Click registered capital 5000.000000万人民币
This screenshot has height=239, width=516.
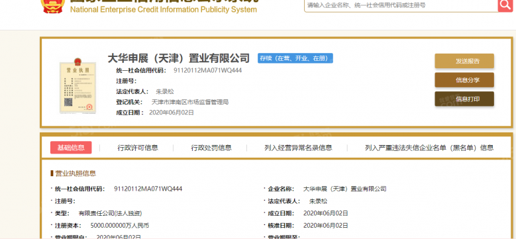(x=119, y=226)
